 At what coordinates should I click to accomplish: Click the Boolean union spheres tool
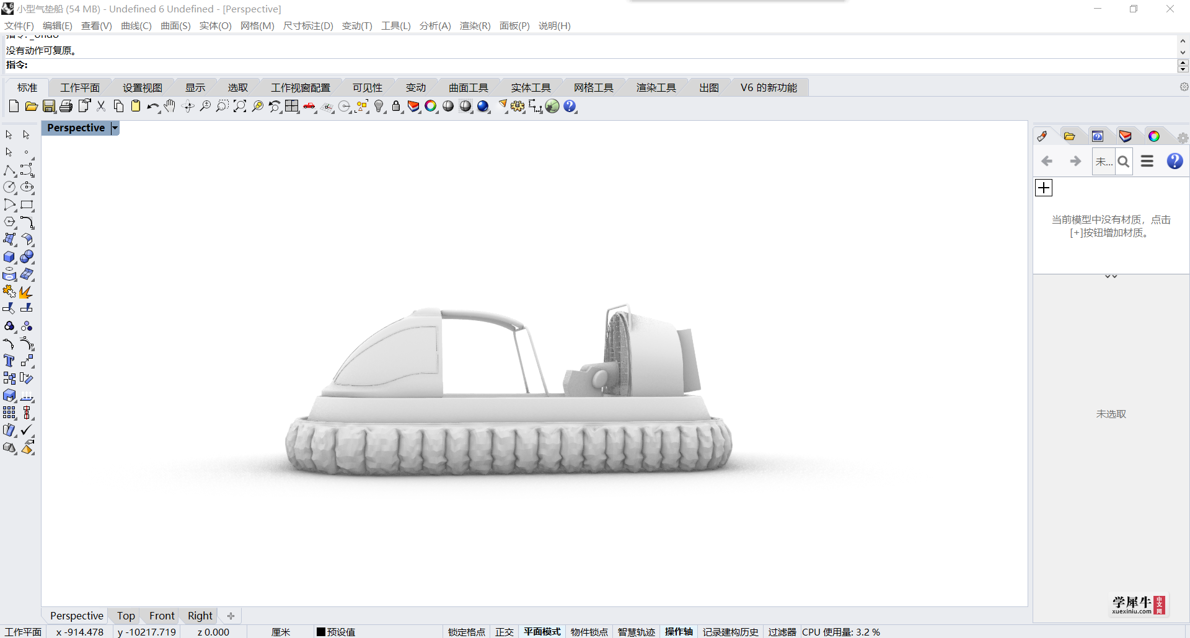27,257
